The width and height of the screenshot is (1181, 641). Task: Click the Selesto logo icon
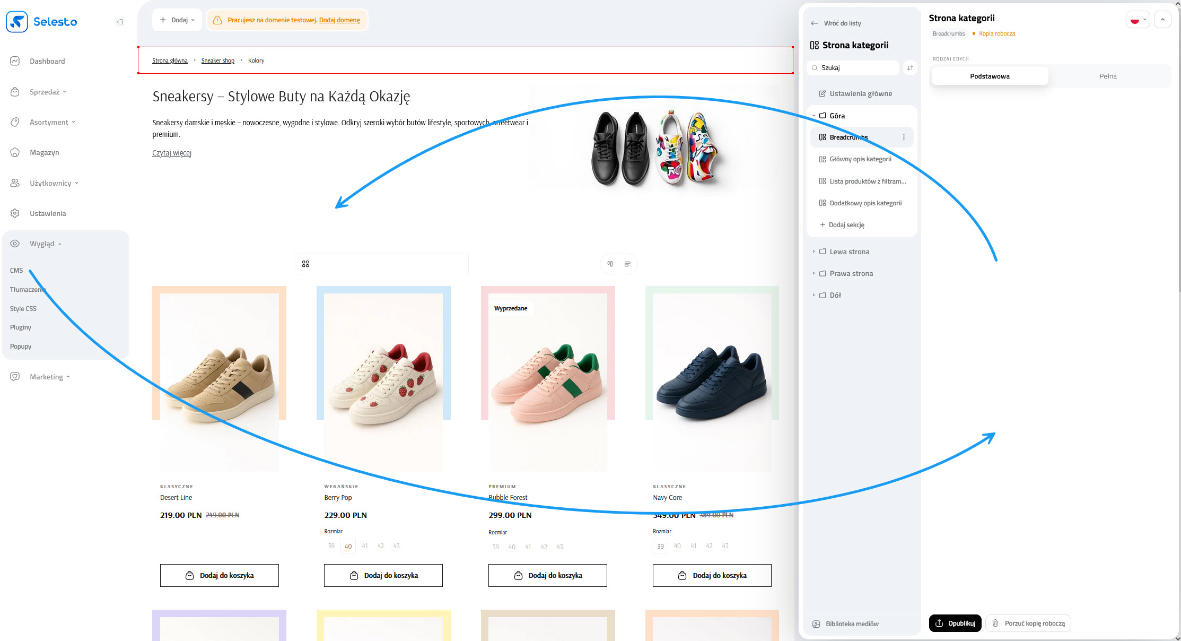tap(16, 21)
